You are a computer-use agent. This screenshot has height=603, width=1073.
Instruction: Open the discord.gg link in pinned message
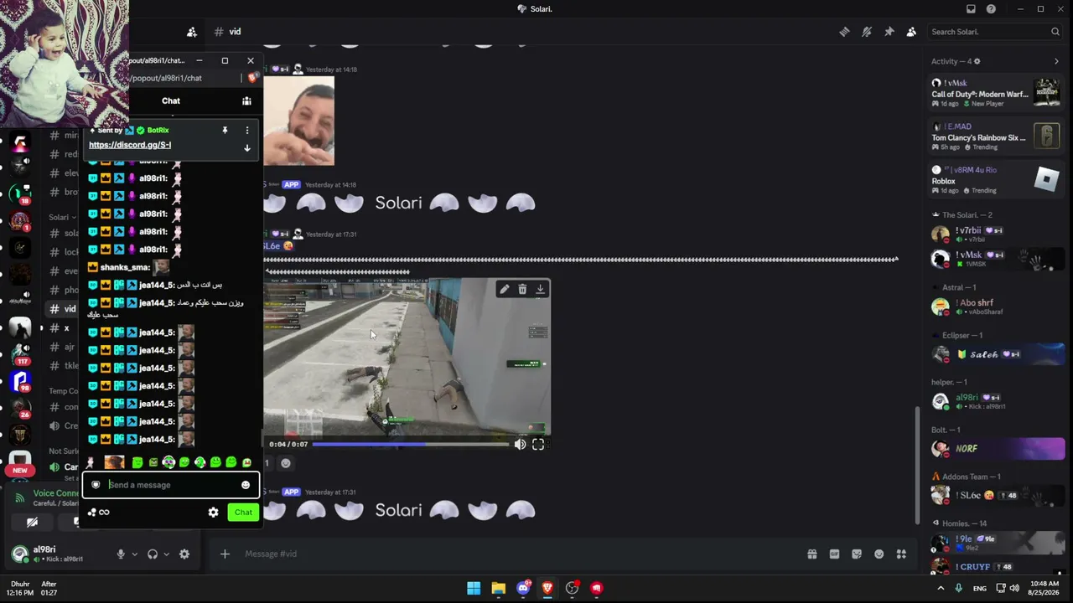[130, 145]
